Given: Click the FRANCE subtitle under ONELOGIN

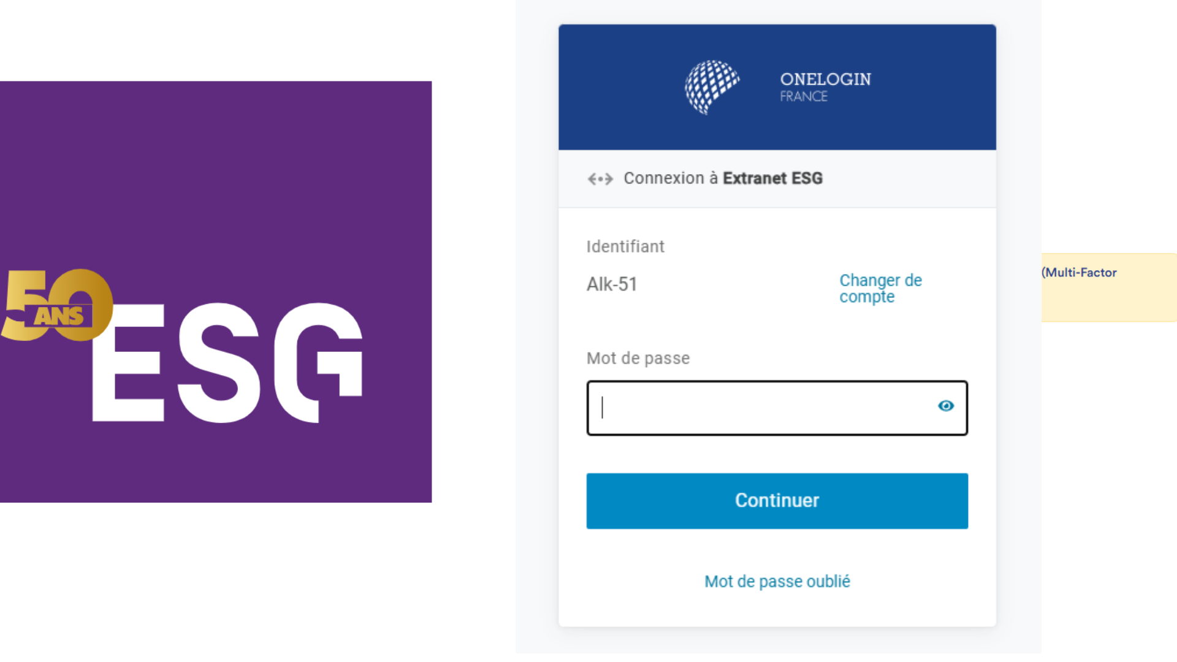Looking at the screenshot, I should point(804,97).
